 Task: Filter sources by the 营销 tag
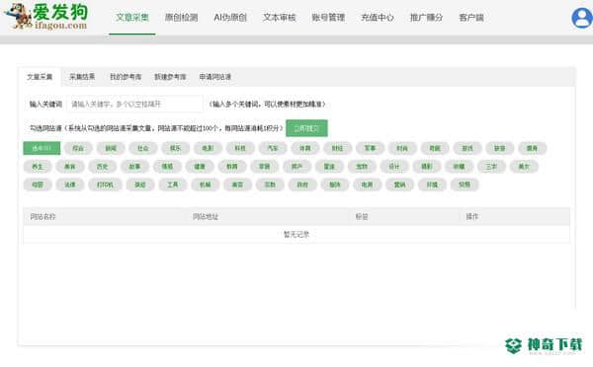point(399,184)
